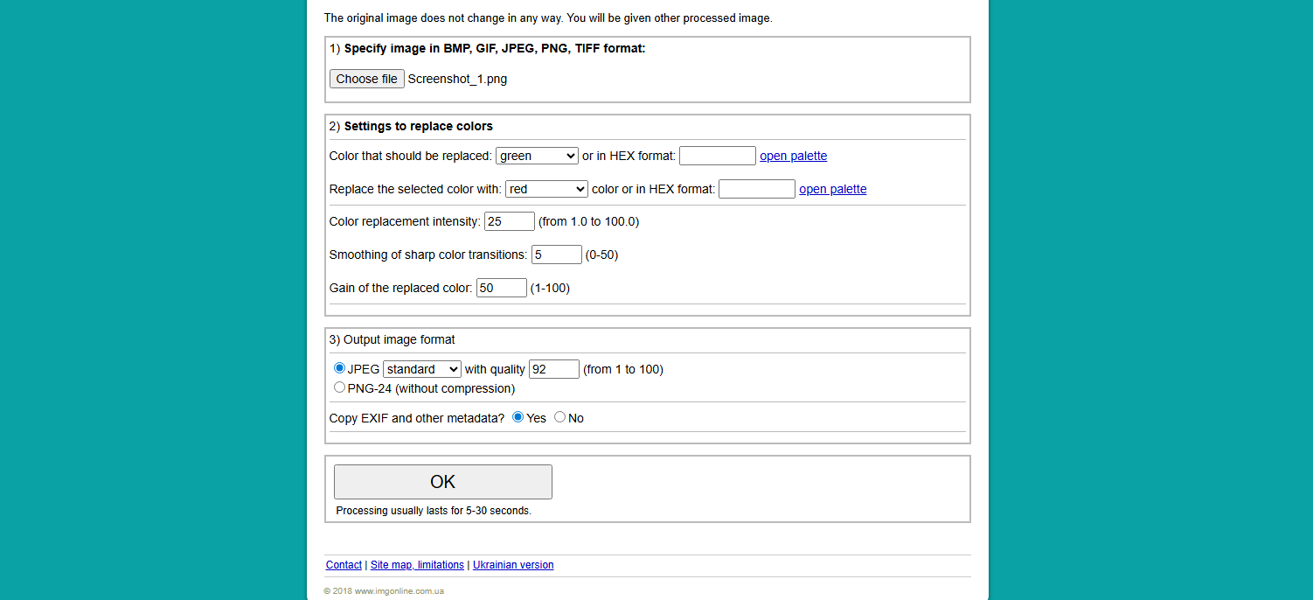Open the palette for the replacement color
Viewport: 1313px width, 600px height.
click(x=832, y=188)
